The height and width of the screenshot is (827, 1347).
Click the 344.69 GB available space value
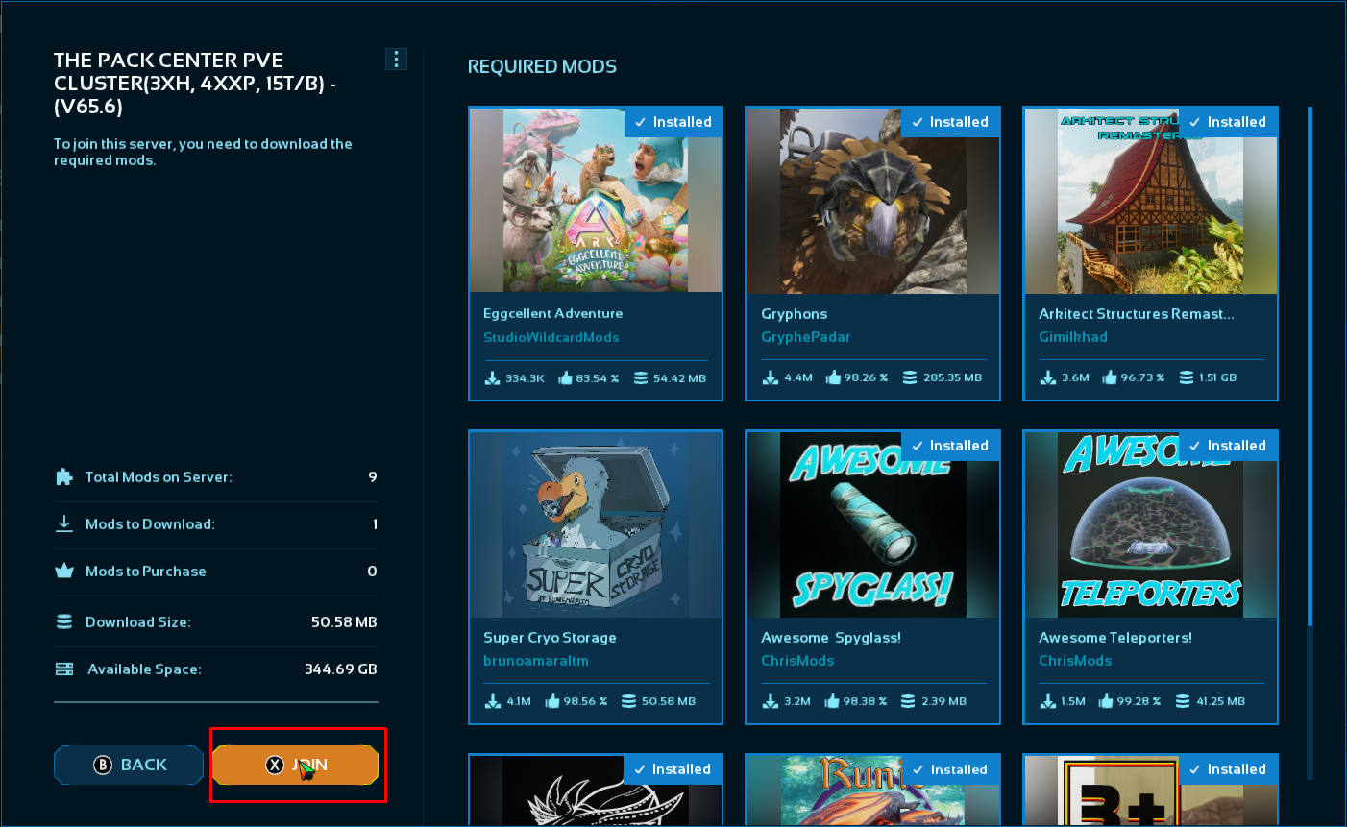point(341,669)
